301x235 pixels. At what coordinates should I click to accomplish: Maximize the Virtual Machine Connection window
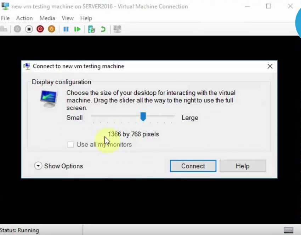click(x=268, y=6)
